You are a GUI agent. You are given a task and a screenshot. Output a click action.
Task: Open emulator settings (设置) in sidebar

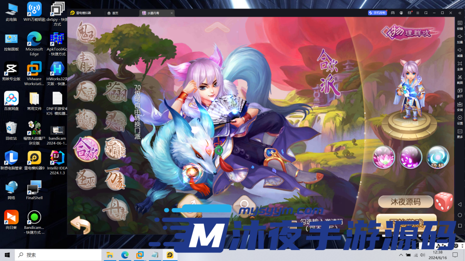tap(460, 120)
